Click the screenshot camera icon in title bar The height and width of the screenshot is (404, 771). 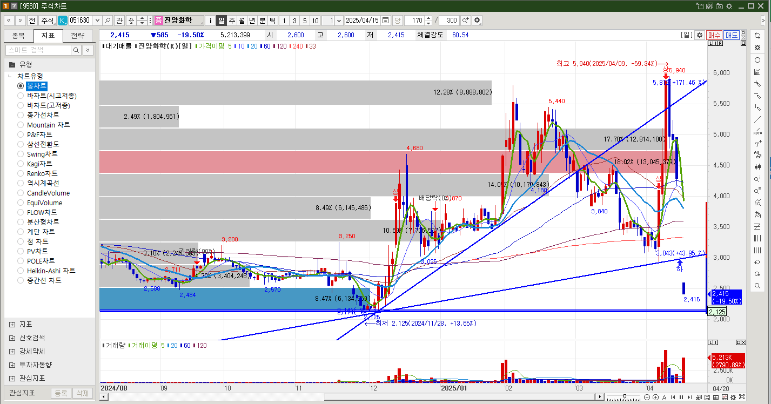coord(719,6)
